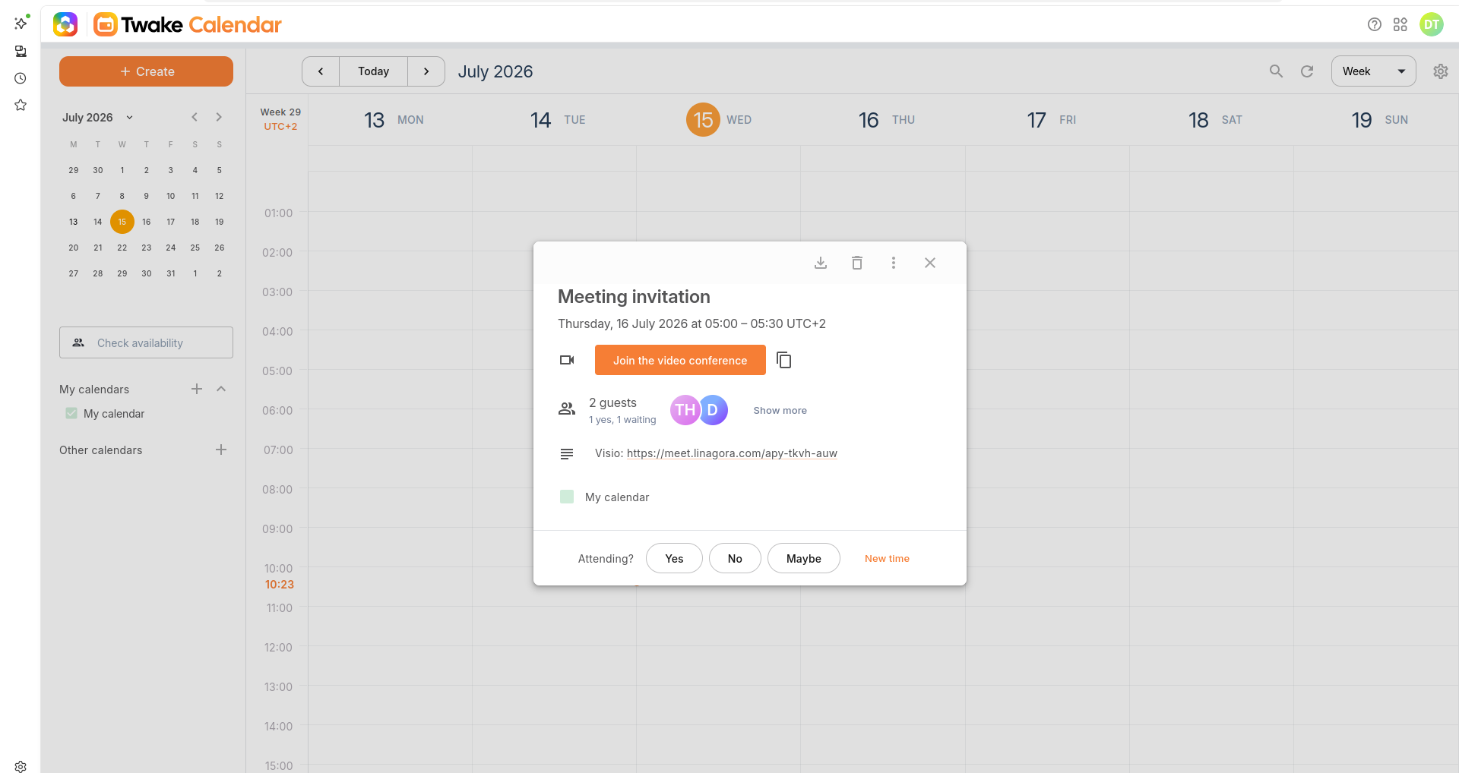This screenshot has height=773, width=1459.
Task: Click the guests icon in the popup
Action: point(567,409)
